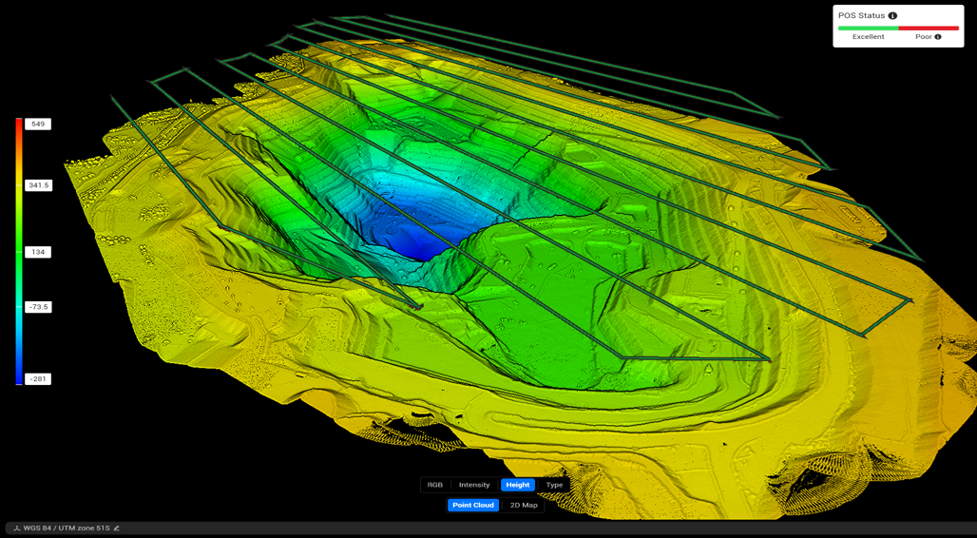Select the Type coloring option
The image size is (977, 538).
554,485
